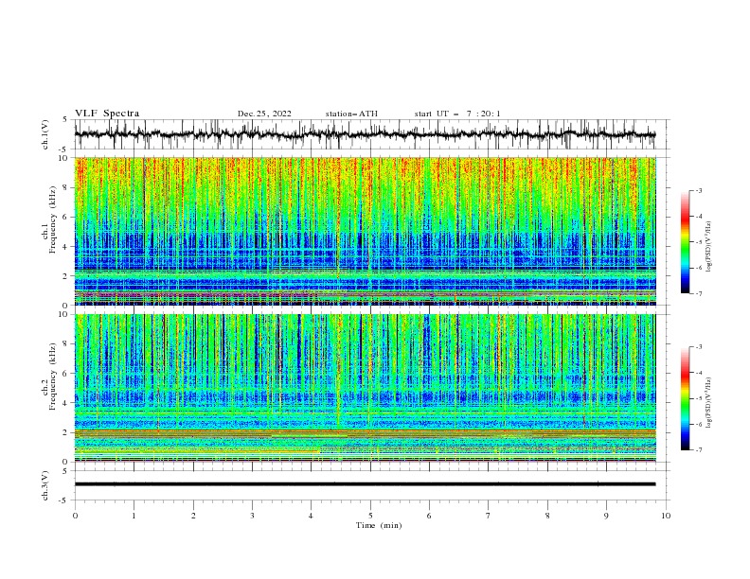Click the lower colorbar's log(PSD)(V²/Hz) label

[710, 403]
